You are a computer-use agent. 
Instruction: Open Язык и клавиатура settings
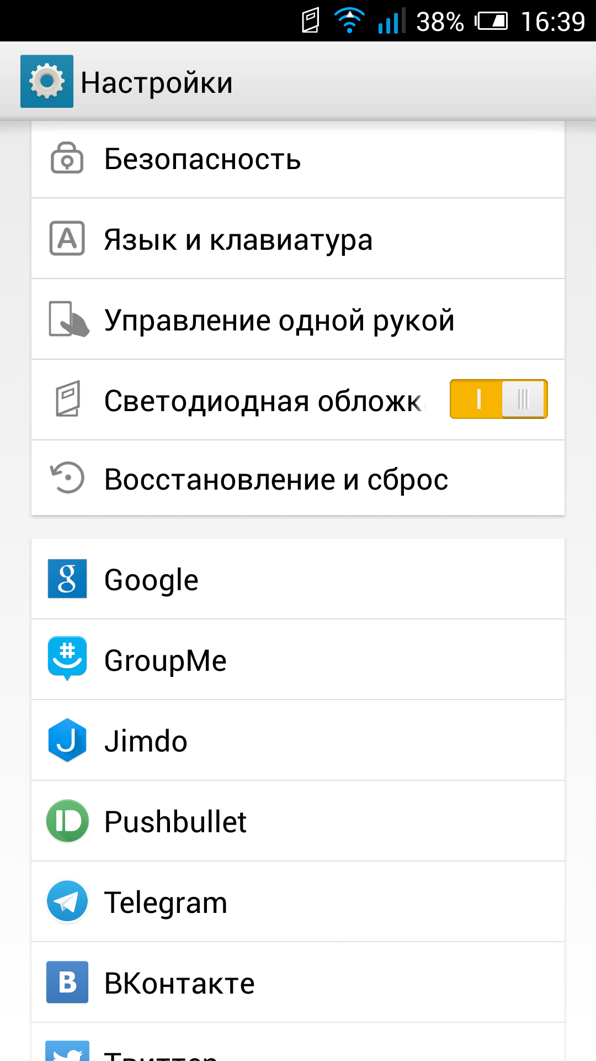click(298, 239)
